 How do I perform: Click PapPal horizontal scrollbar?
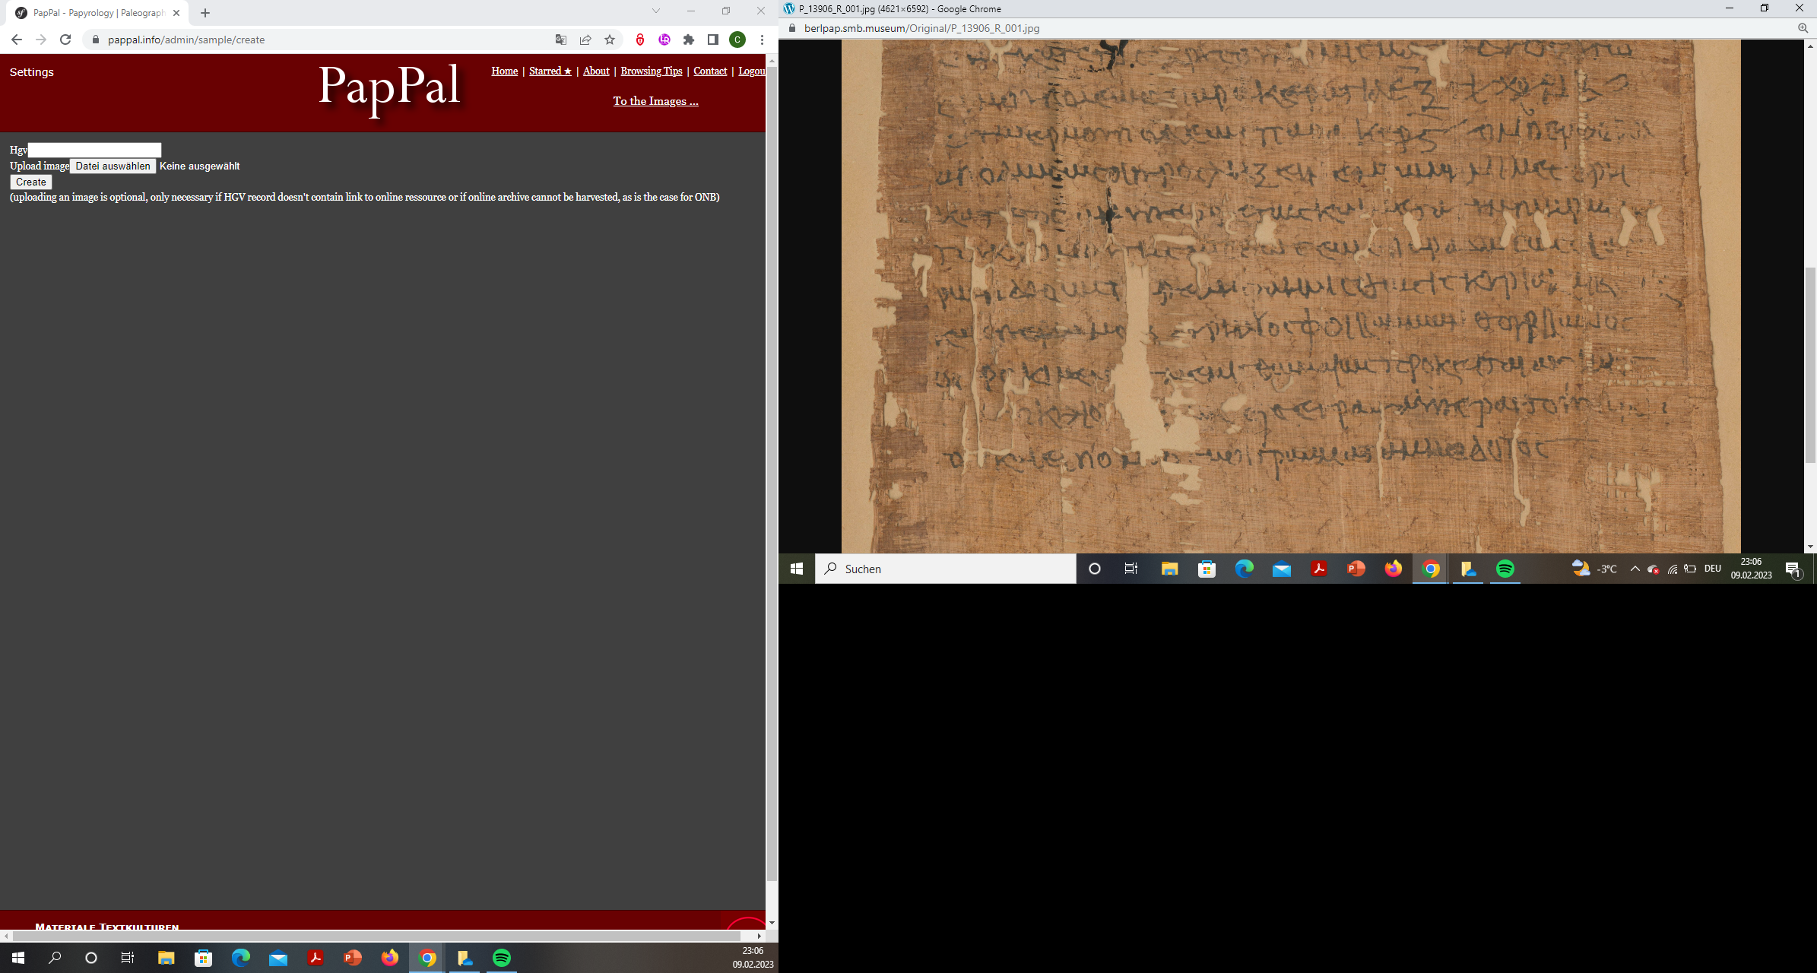[x=376, y=936]
